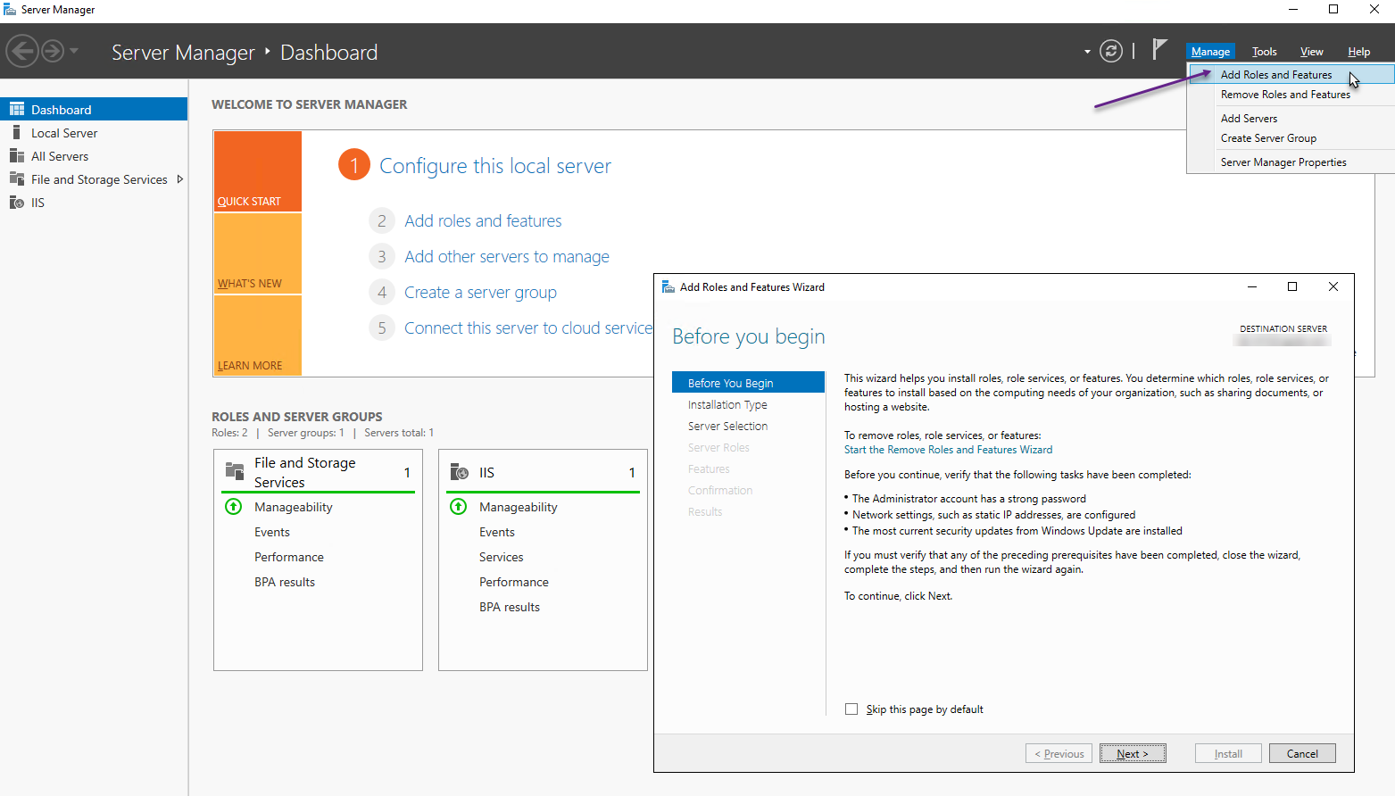This screenshot has height=796, width=1395.
Task: Click Connect this server to cloud services link
Action: pos(528,328)
